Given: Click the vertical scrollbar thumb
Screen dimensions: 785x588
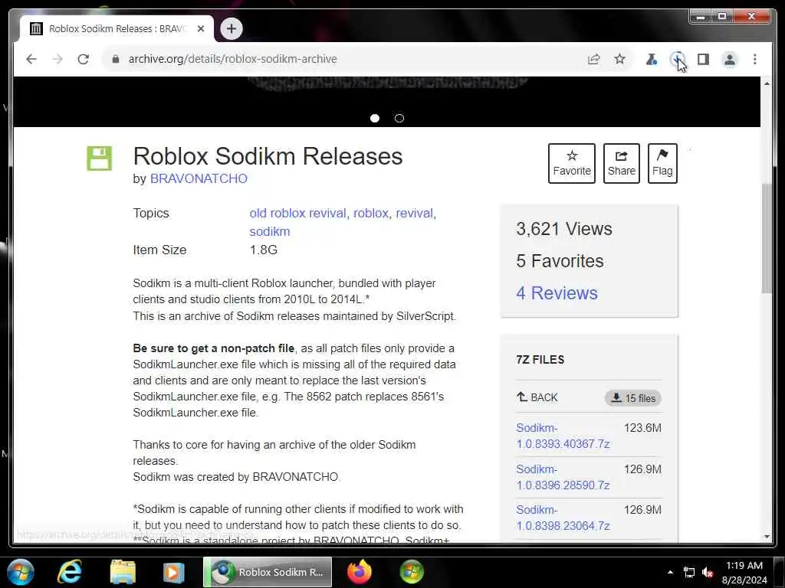Looking at the screenshot, I should (x=767, y=238).
